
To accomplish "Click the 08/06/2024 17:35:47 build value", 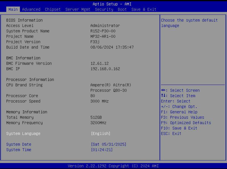I will (x=112, y=47).
